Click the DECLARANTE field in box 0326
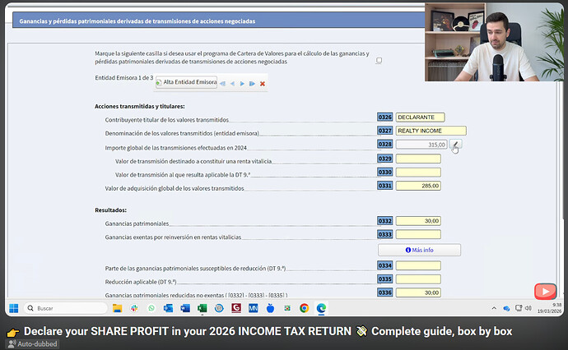The image size is (568, 350). pyautogui.click(x=420, y=117)
